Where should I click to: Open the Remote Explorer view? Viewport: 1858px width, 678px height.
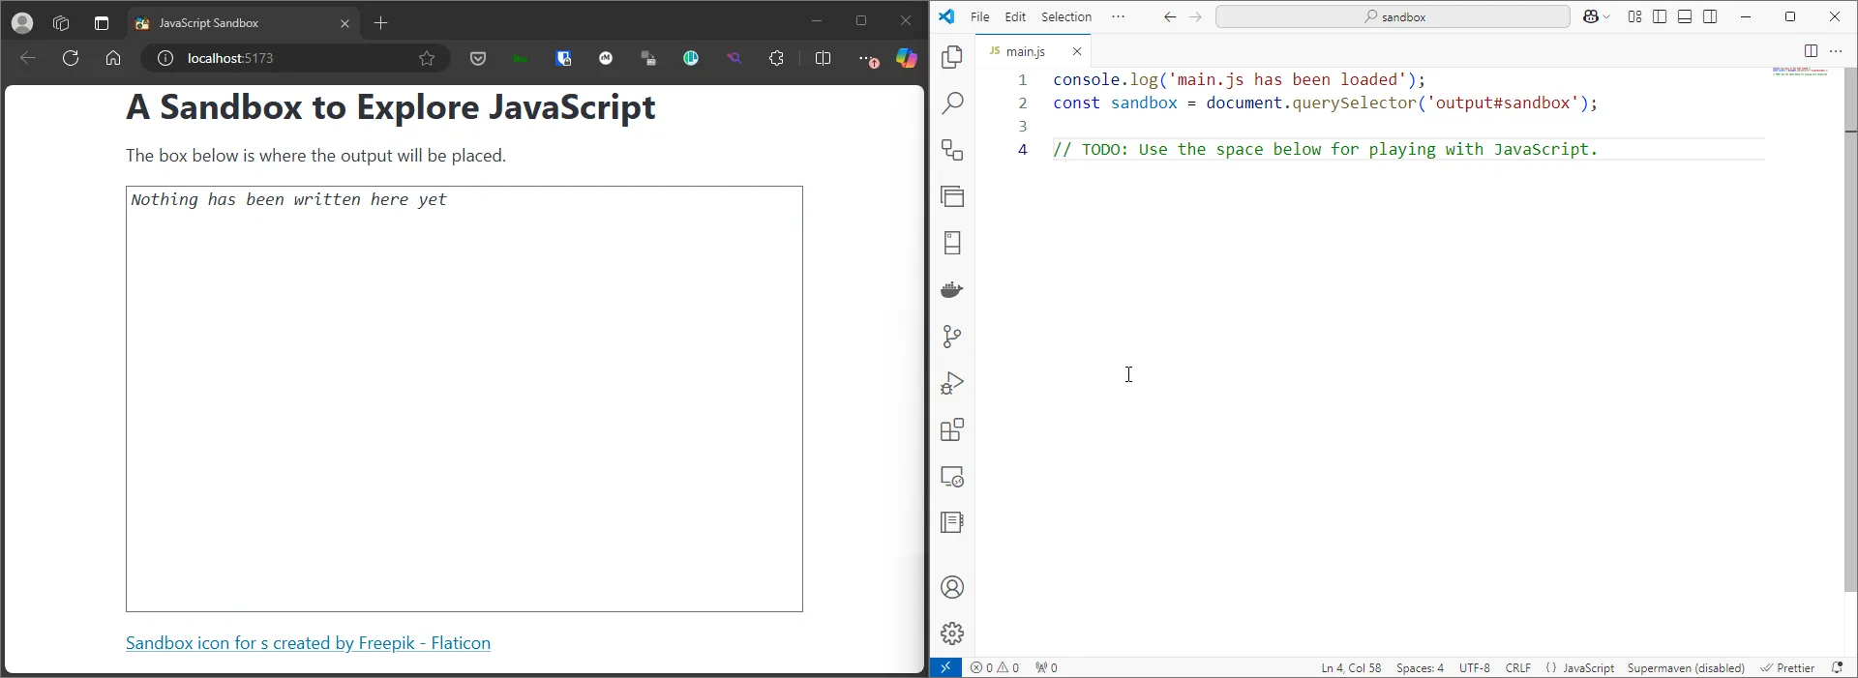pos(952,476)
